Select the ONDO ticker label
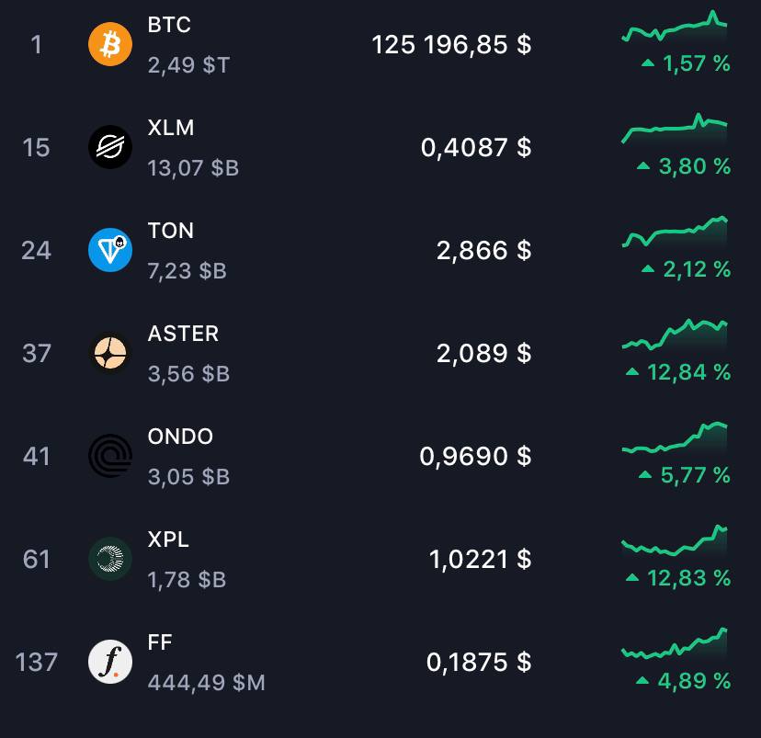 pyautogui.click(x=180, y=437)
